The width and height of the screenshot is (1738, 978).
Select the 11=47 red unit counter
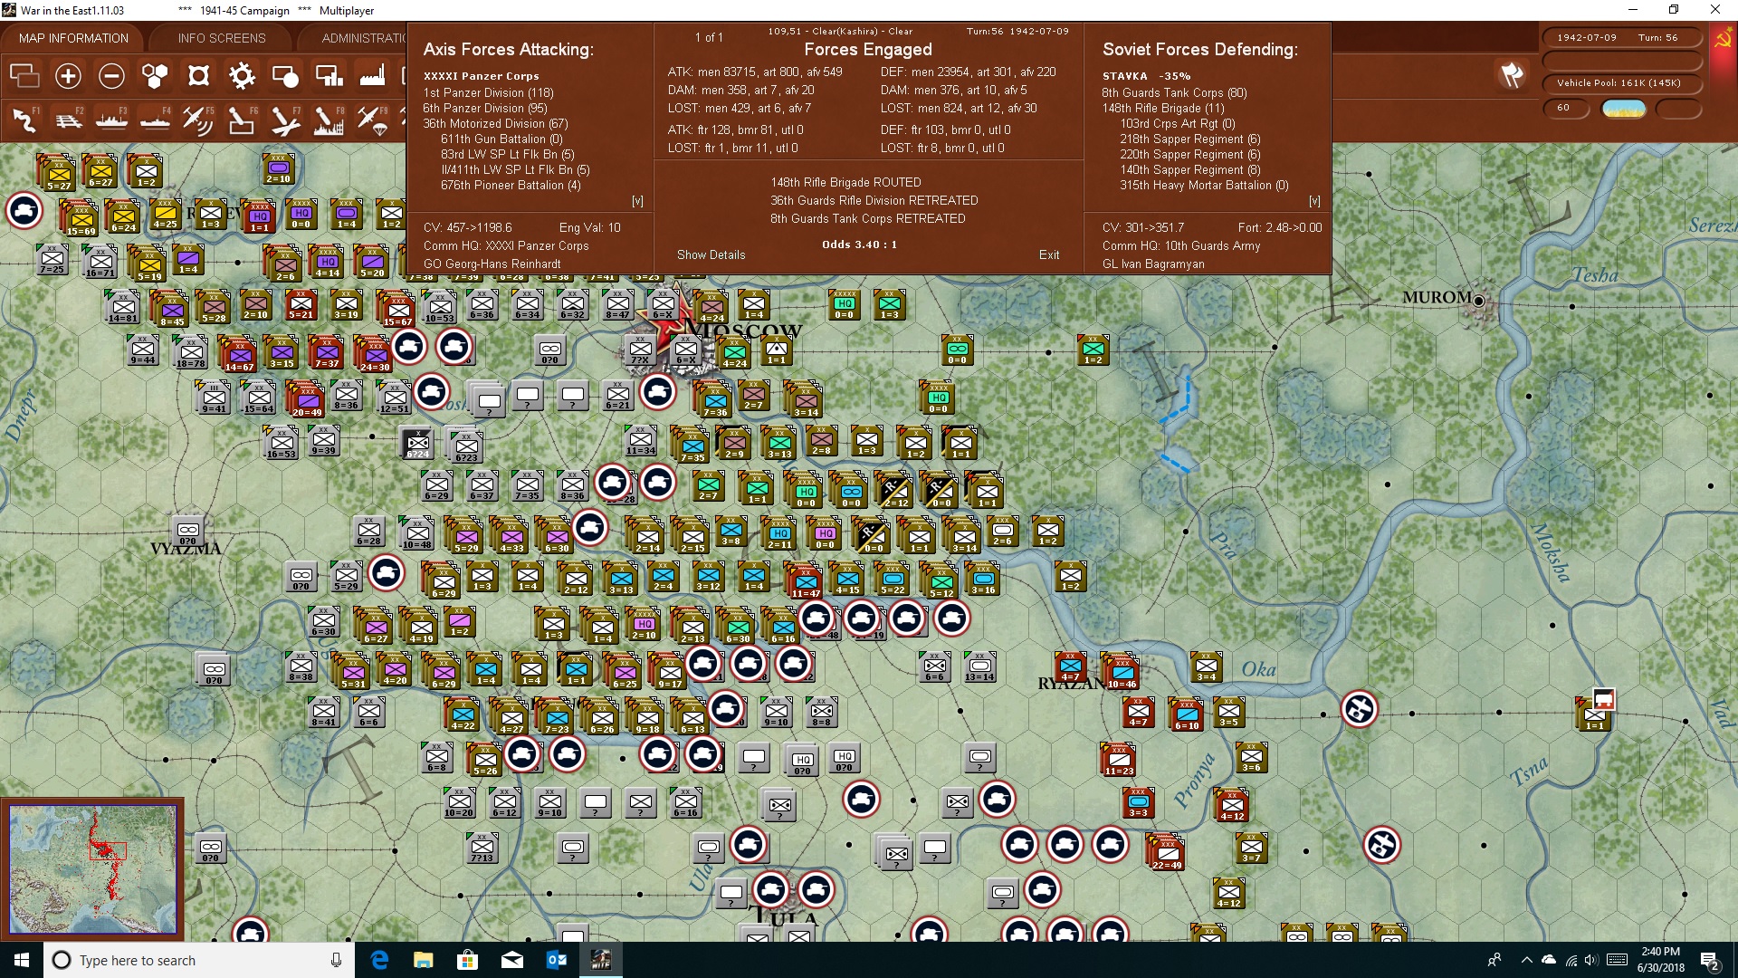(804, 581)
